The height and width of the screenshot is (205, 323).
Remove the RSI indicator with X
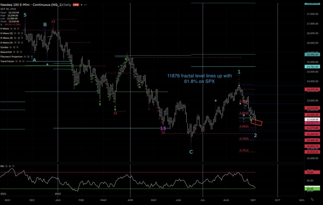click(13, 166)
